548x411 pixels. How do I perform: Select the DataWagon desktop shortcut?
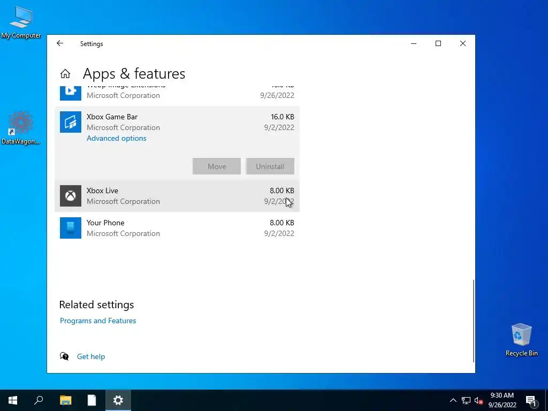pyautogui.click(x=21, y=128)
